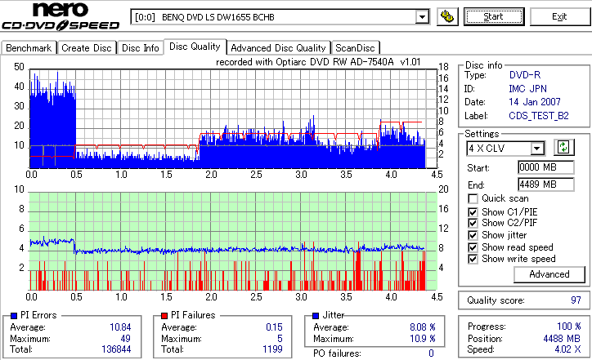Click the date value 14 Jan 2007

point(534,102)
